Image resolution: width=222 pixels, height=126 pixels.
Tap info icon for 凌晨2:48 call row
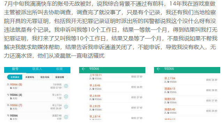(x=66, y=117)
